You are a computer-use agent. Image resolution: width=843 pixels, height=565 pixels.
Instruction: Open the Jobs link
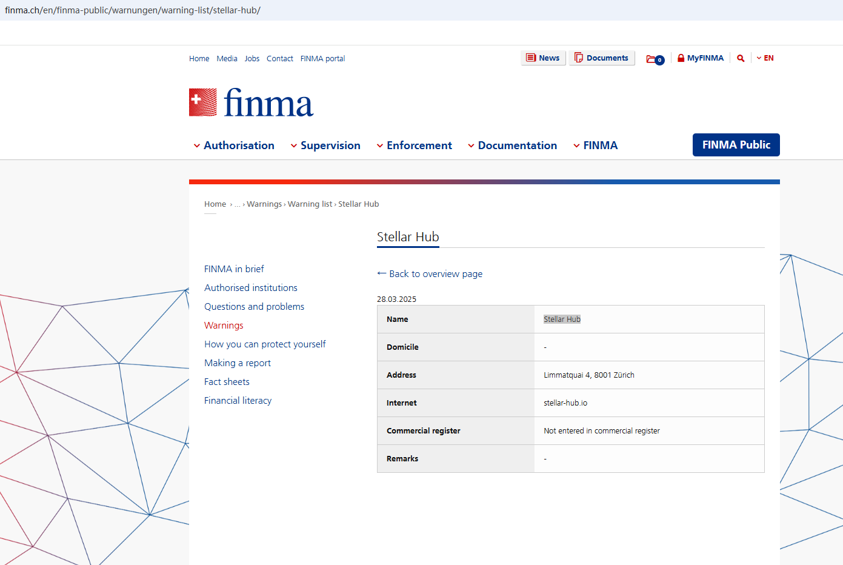(252, 59)
